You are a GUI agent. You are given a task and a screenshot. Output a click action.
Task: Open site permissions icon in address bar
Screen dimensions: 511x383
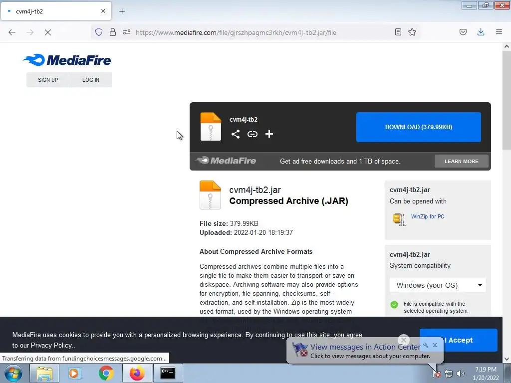[x=127, y=32]
